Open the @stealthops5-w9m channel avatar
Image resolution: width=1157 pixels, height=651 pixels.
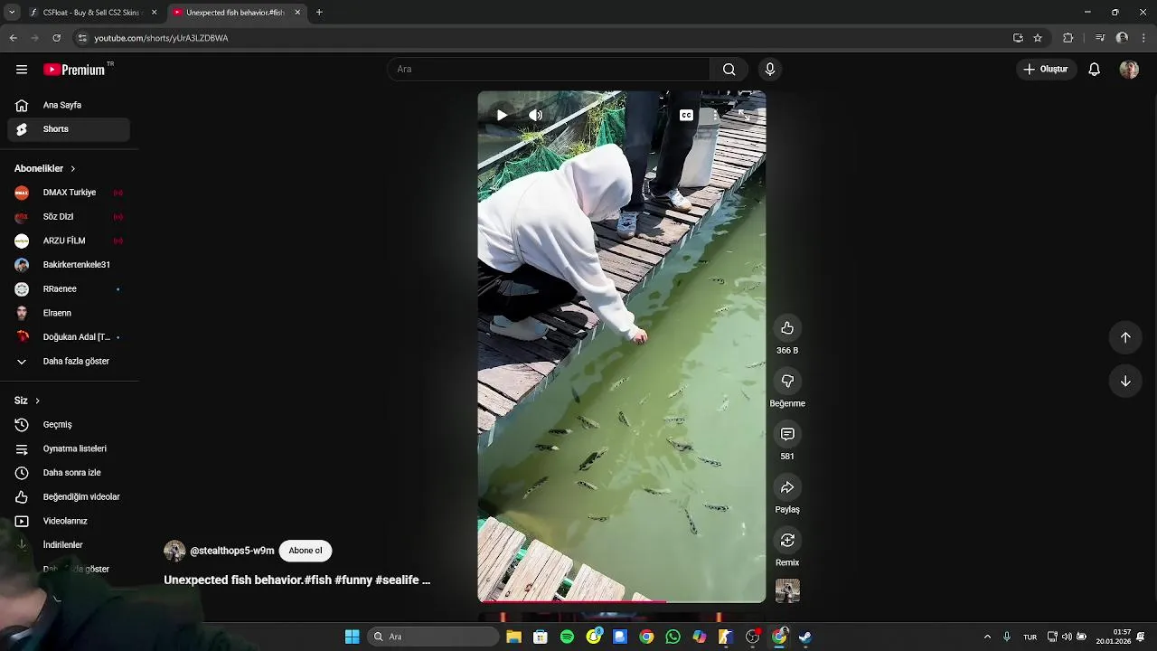pyautogui.click(x=174, y=551)
